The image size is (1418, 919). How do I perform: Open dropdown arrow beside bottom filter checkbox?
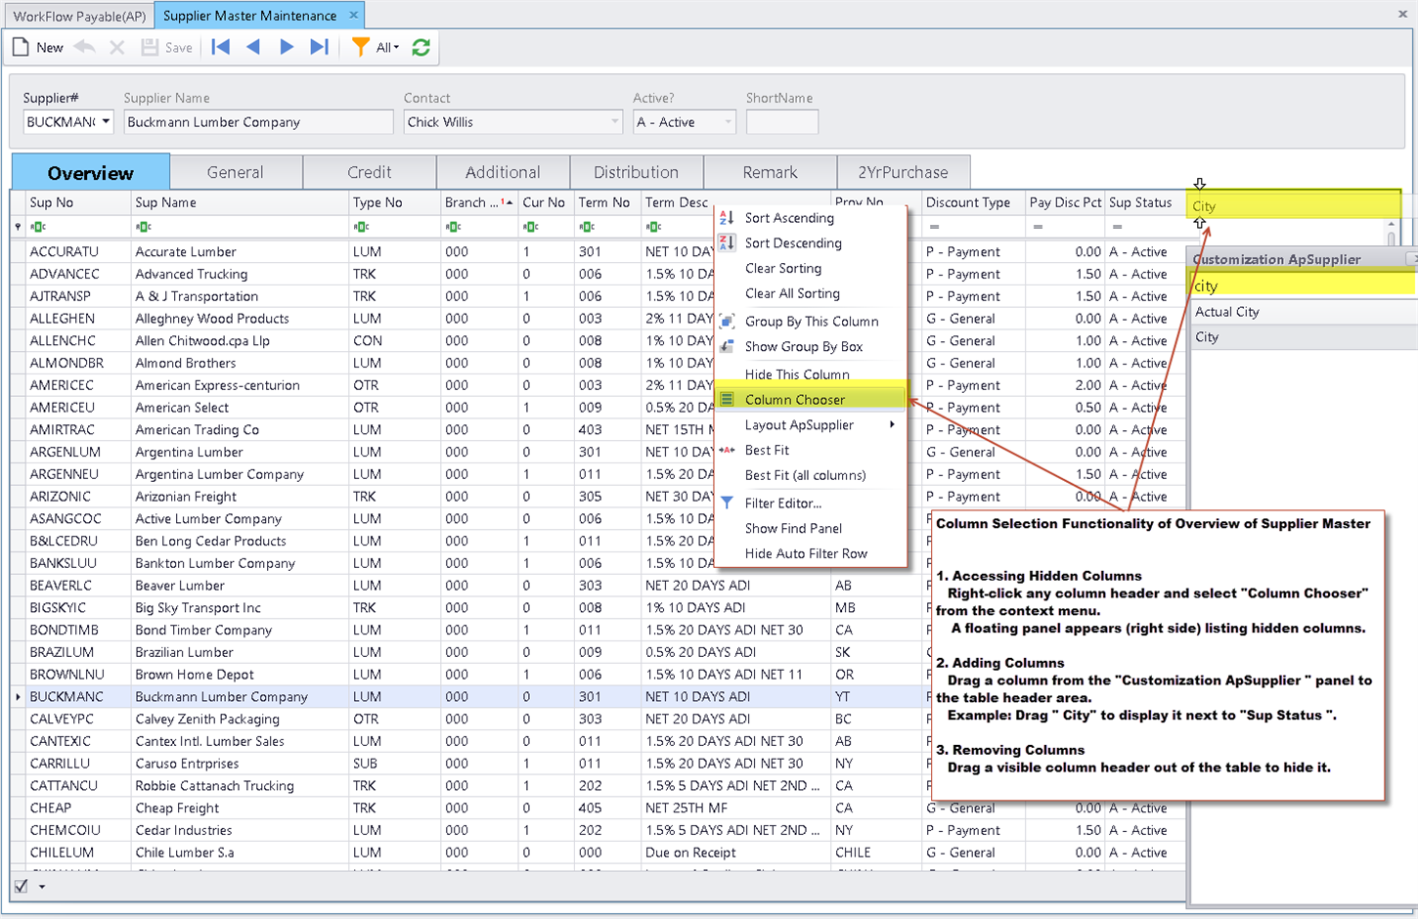(42, 887)
